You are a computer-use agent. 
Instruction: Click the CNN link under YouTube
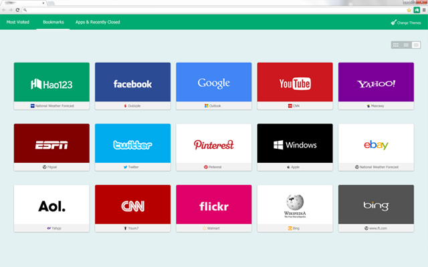pos(294,106)
